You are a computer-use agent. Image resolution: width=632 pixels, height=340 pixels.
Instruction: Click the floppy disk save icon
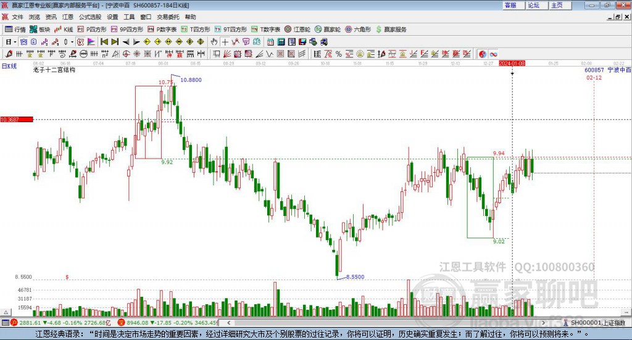tap(302, 42)
